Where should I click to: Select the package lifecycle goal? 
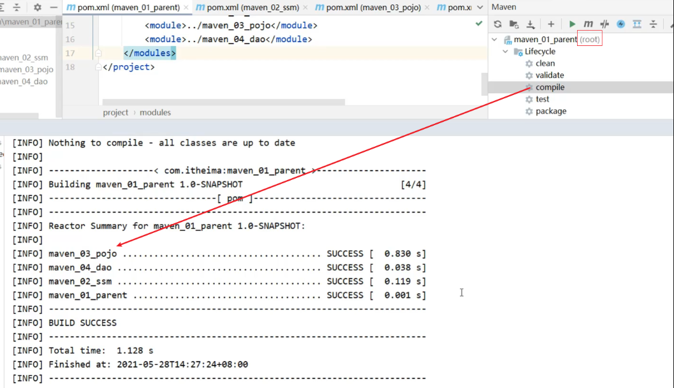click(x=550, y=111)
